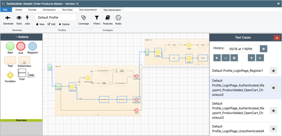Viewport: 282px width, 136px height.
Task: Pick the blue Waypoint node
Action: pyautogui.click(x=32, y=46)
